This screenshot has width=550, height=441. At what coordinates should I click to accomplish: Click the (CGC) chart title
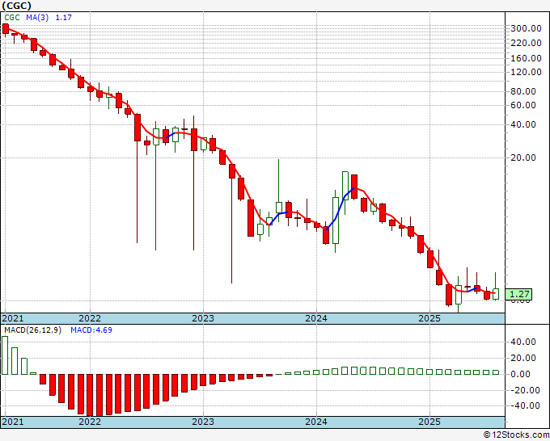coord(16,6)
